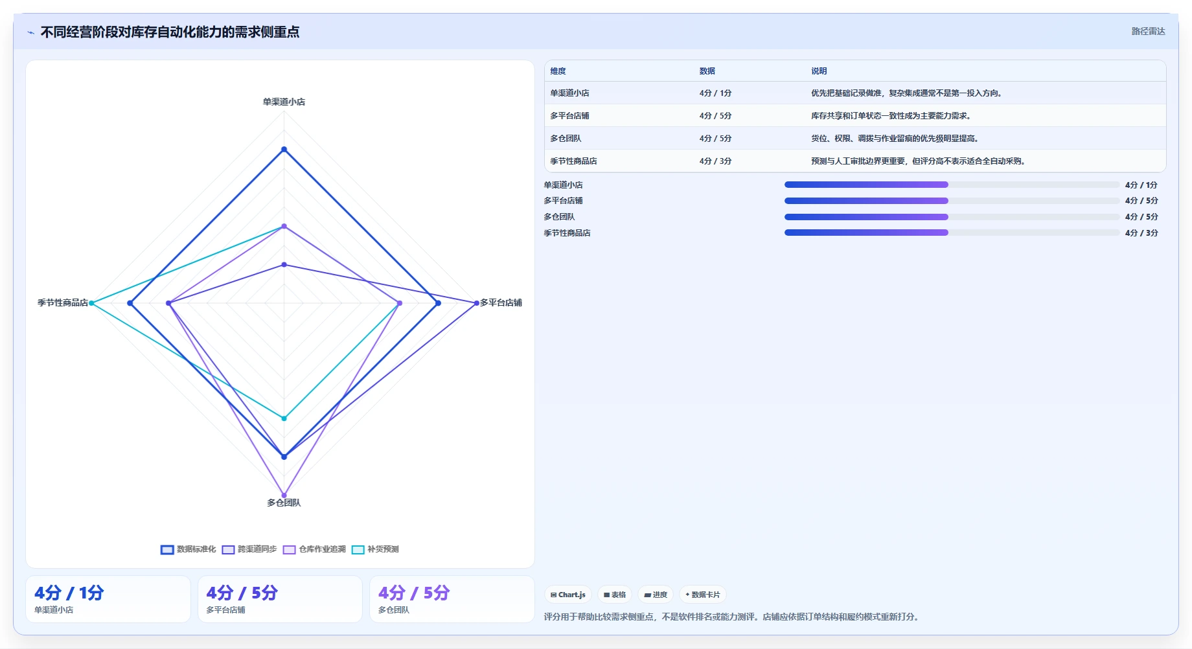
Task: Click the 单渠道小店 progress bar
Action: click(x=952, y=185)
